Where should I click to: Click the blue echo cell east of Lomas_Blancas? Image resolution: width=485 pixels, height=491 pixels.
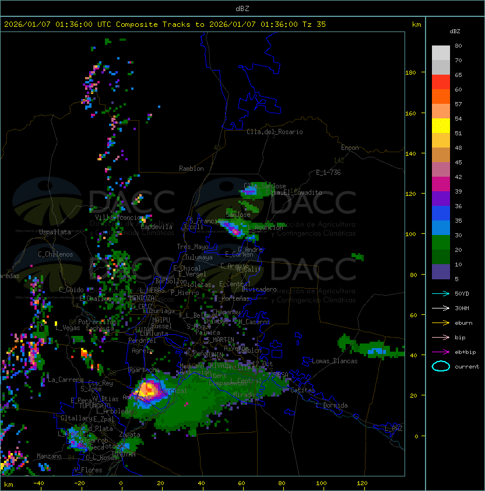[376, 352]
